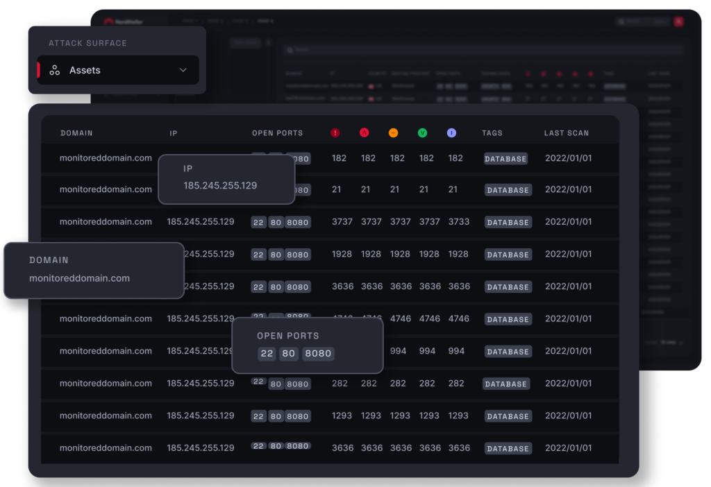Image resolution: width=711 pixels, height=487 pixels.
Task: Sort by the Last Scan column header
Action: point(566,133)
